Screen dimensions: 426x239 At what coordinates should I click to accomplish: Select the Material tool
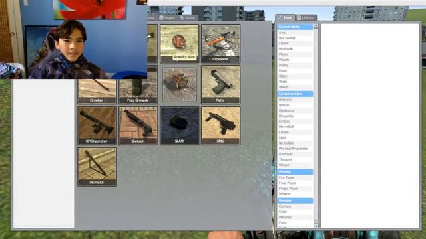(295, 217)
